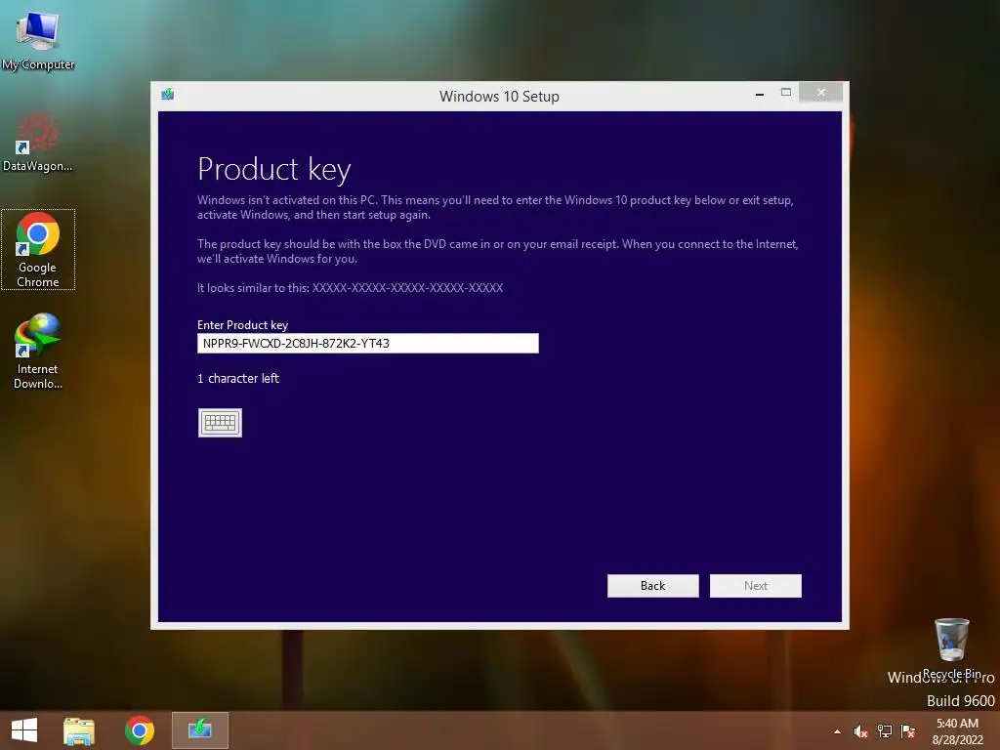Select the My Computer desktop icon
The image size is (1000, 750).
pos(38,39)
